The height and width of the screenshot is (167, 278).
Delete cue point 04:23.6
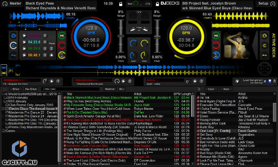[x=45, y=42]
